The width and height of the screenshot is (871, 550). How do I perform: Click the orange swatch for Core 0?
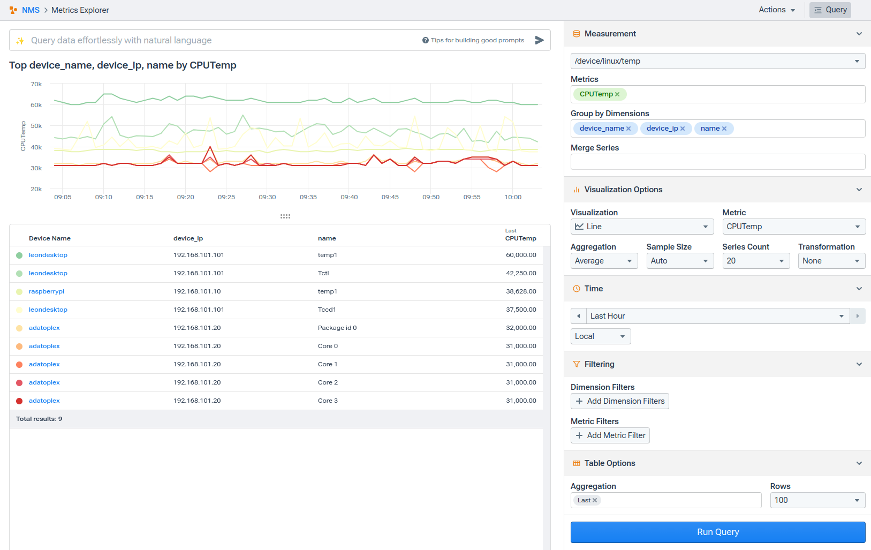19,346
